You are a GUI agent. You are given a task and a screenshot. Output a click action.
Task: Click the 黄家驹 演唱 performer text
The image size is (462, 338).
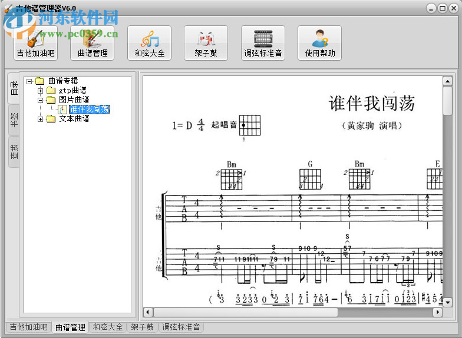click(x=372, y=126)
